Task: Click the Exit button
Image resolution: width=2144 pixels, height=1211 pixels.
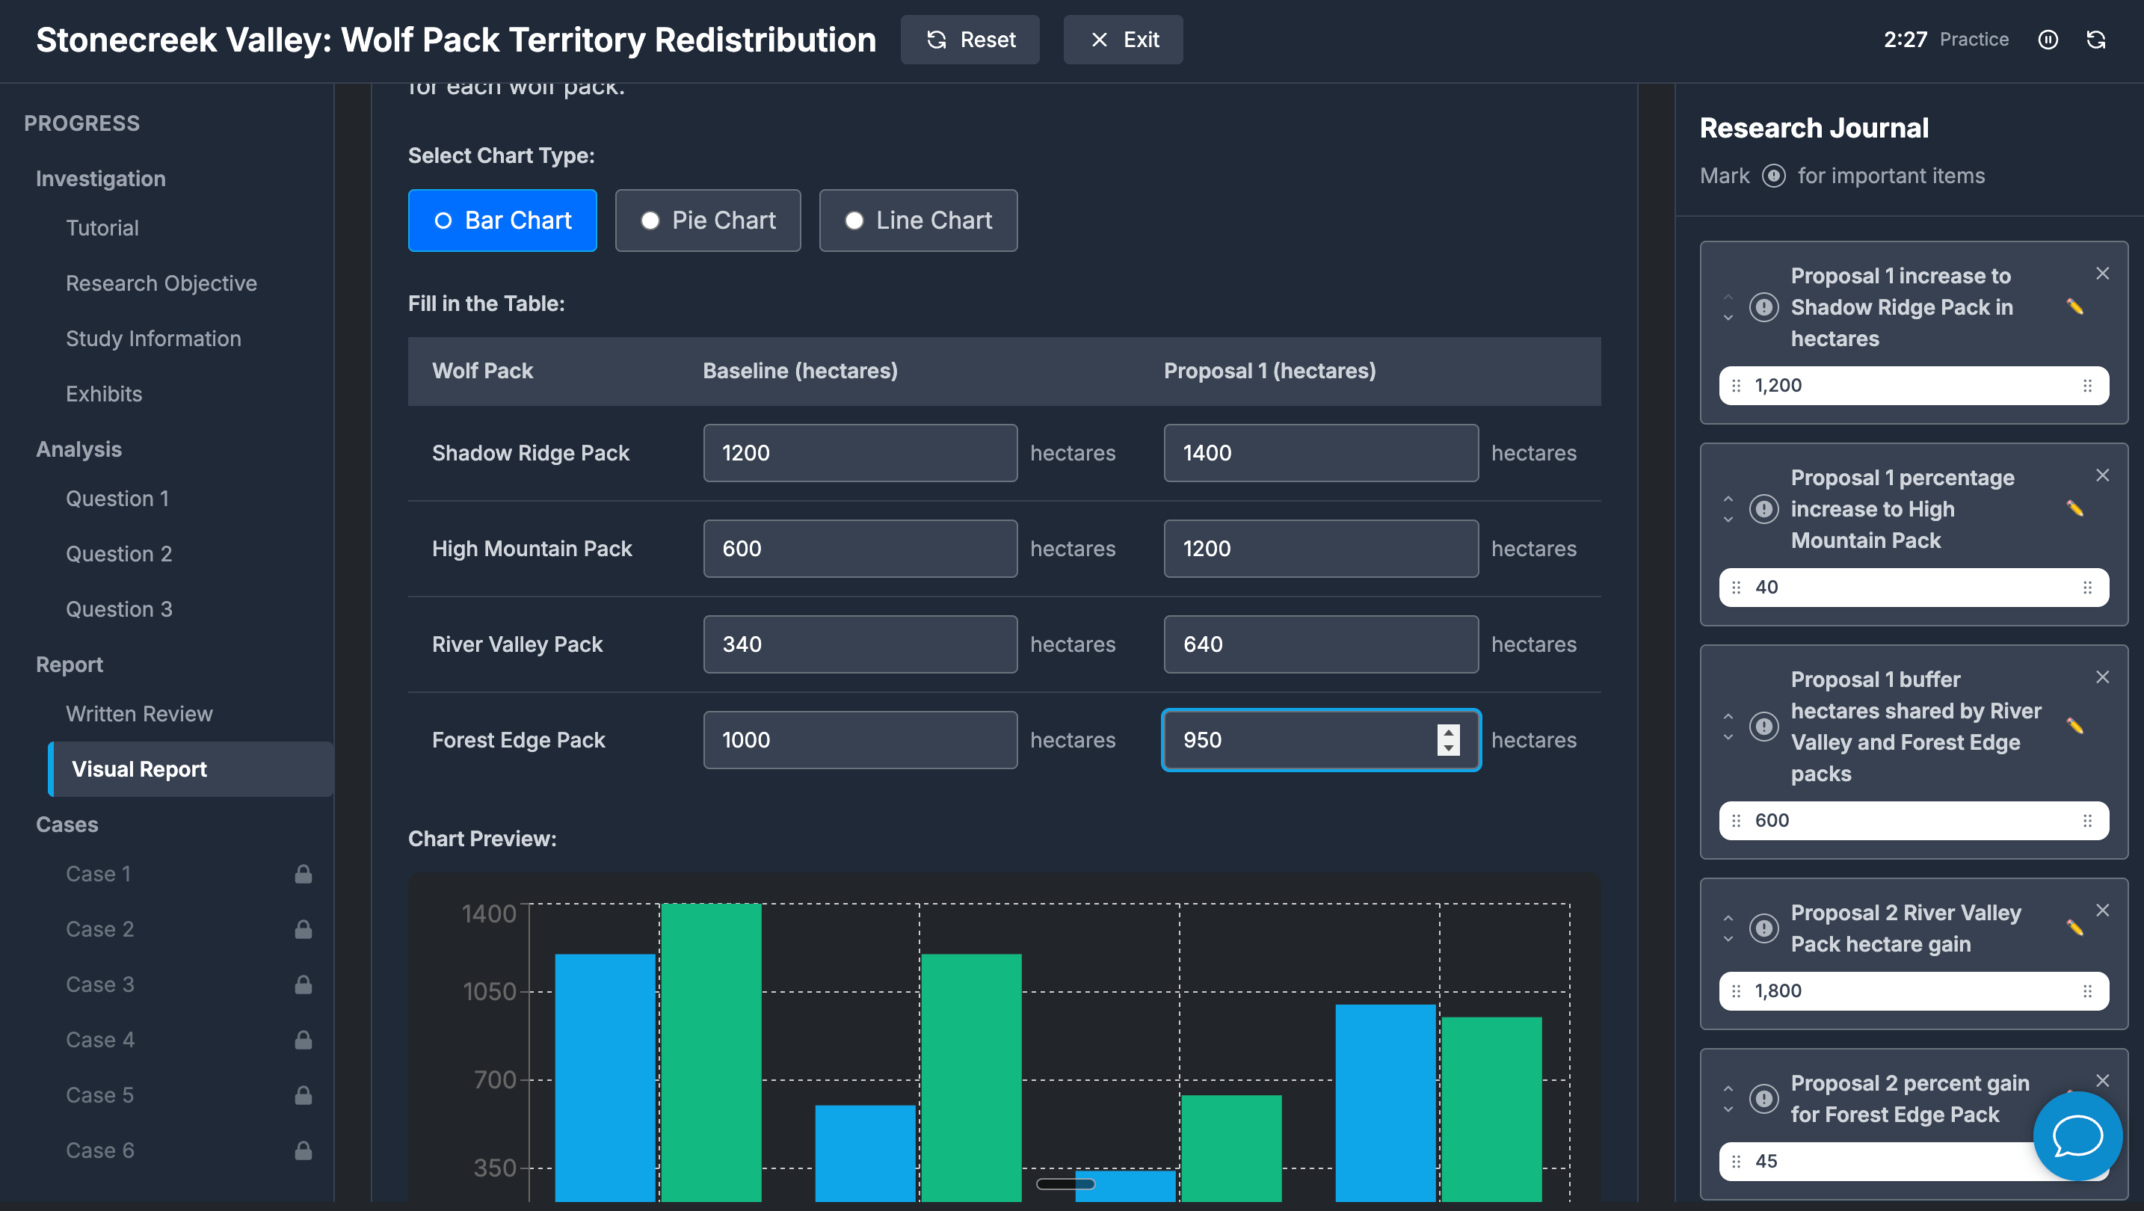Action: click(1123, 39)
